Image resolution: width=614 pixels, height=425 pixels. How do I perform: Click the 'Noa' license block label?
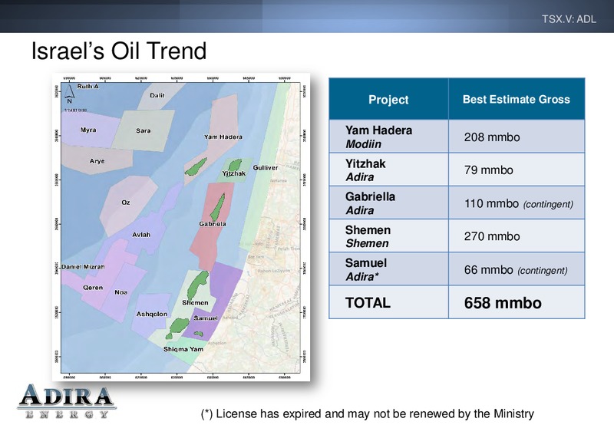[x=121, y=292]
